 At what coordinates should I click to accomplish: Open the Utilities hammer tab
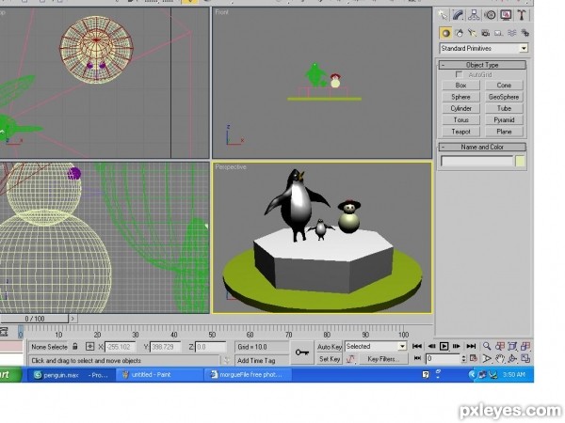coord(522,15)
